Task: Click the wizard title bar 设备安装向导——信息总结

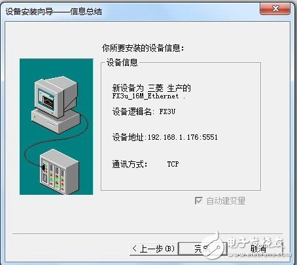Action: click(54, 11)
